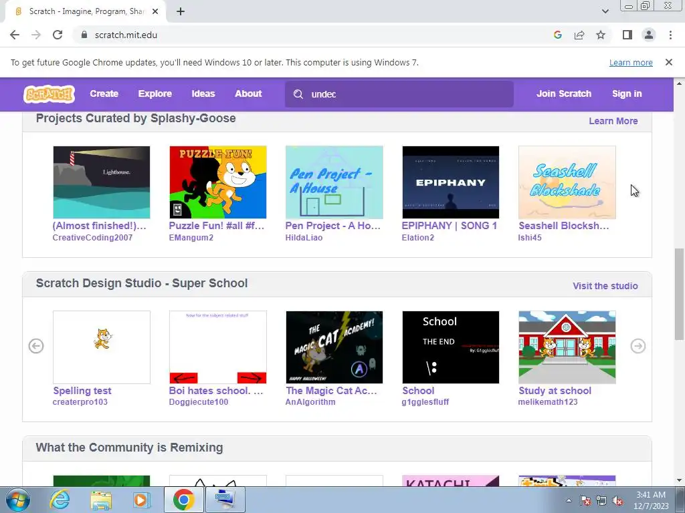
Task: Open the Study at school thumbnail
Action: tap(567, 347)
